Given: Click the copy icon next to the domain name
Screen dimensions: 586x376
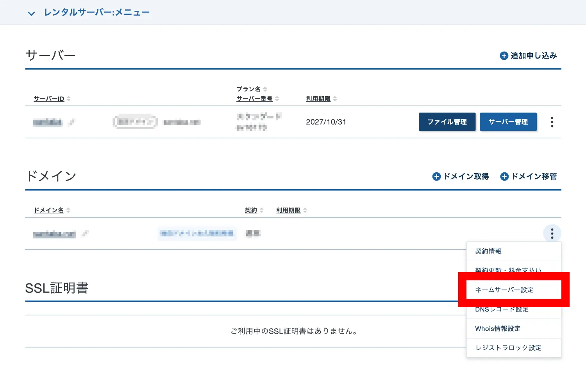Looking at the screenshot, I should pyautogui.click(x=85, y=233).
